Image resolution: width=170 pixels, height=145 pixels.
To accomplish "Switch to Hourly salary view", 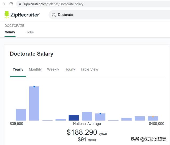I will (x=70, y=69).
